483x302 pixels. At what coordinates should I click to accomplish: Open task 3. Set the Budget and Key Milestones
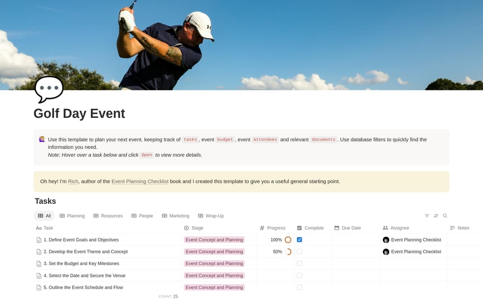pyautogui.click(x=81, y=264)
